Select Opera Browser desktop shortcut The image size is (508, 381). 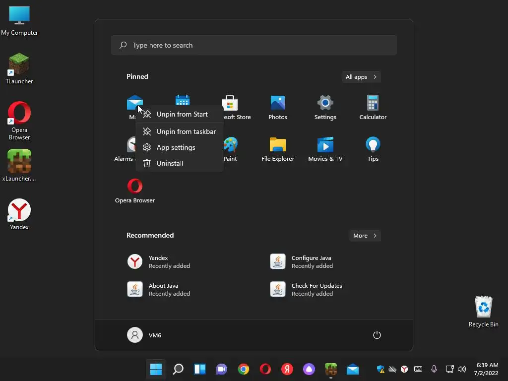(x=19, y=121)
